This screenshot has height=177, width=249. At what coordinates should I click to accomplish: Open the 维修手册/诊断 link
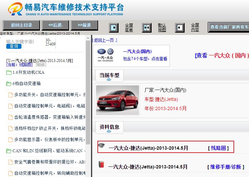pyautogui.click(x=226, y=167)
